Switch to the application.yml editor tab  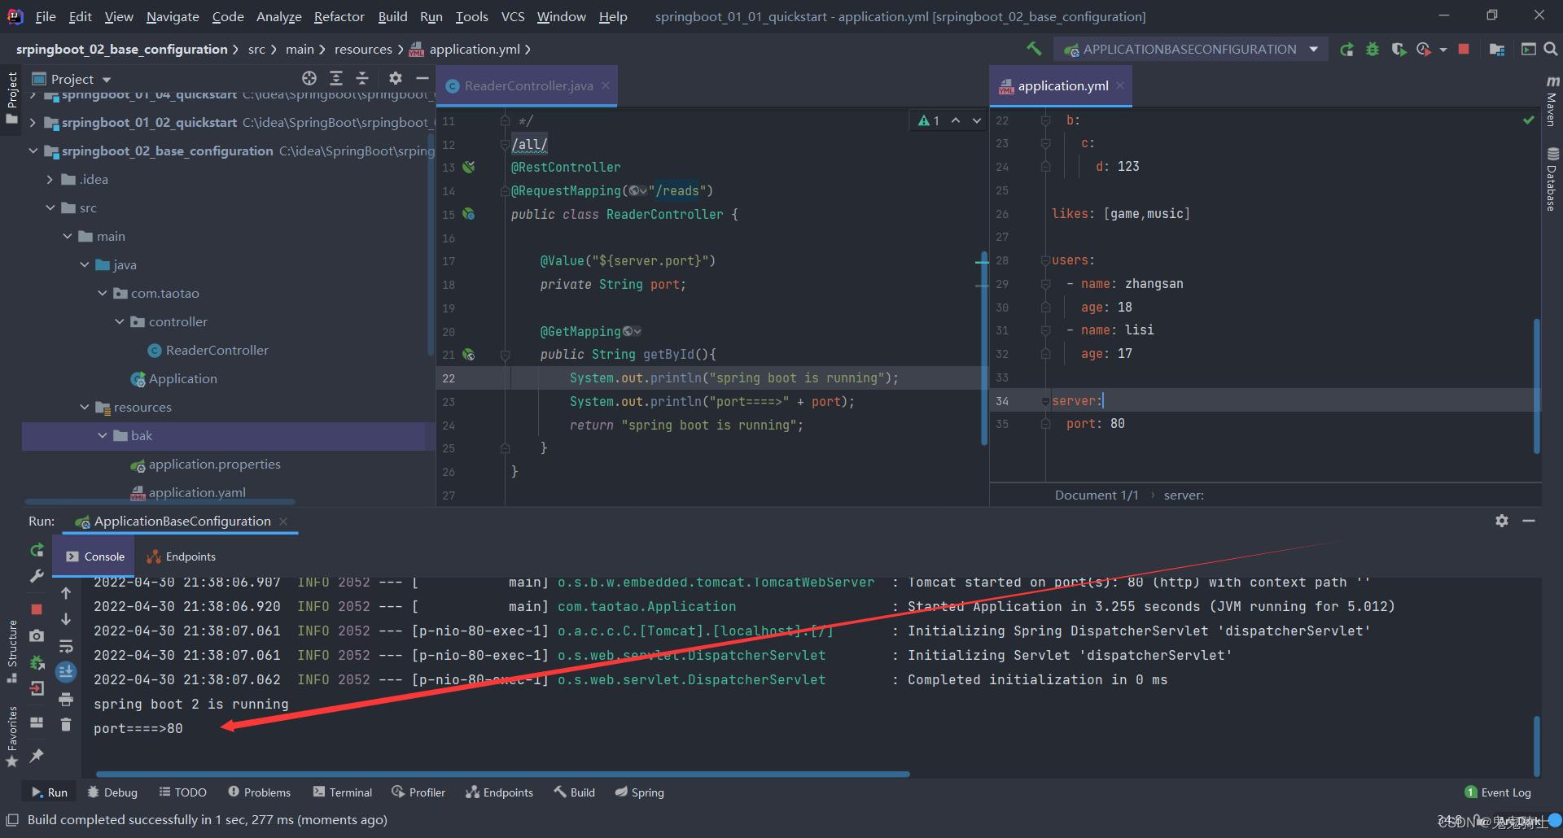(1062, 86)
